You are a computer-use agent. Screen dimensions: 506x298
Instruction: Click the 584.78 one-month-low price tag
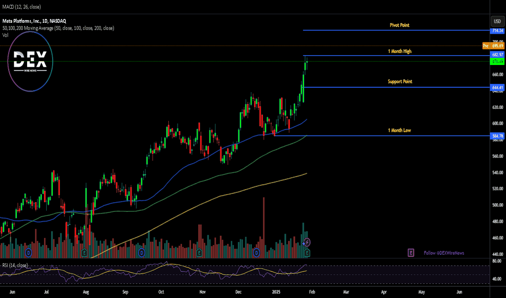click(x=497, y=136)
